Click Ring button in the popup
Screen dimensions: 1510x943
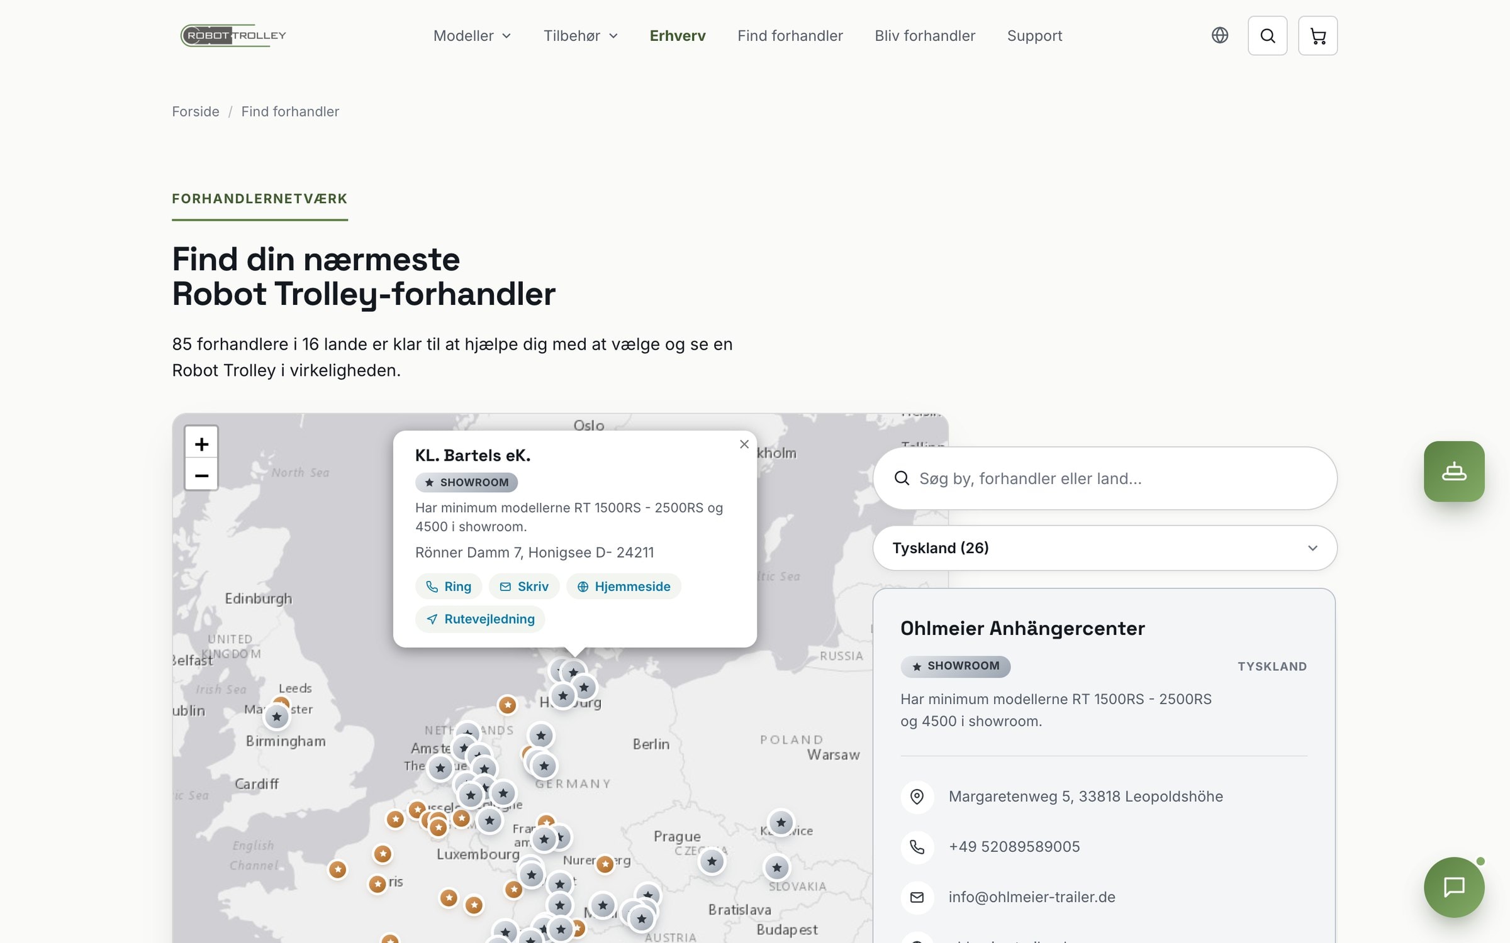[449, 587]
